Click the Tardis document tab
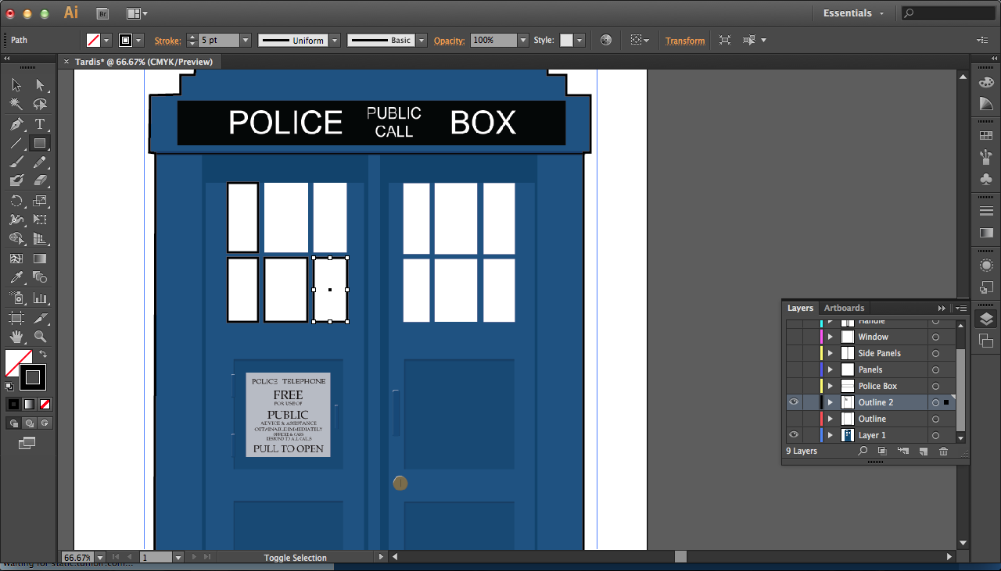The image size is (1001, 571). tap(143, 62)
